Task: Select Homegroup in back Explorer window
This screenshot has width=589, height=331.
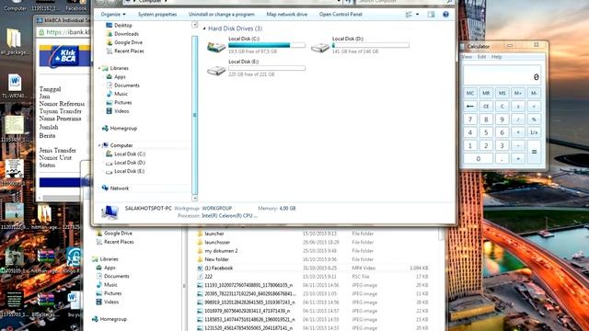Action: [110, 319]
